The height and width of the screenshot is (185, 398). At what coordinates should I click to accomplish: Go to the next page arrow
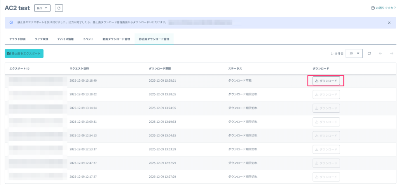pos(391,54)
